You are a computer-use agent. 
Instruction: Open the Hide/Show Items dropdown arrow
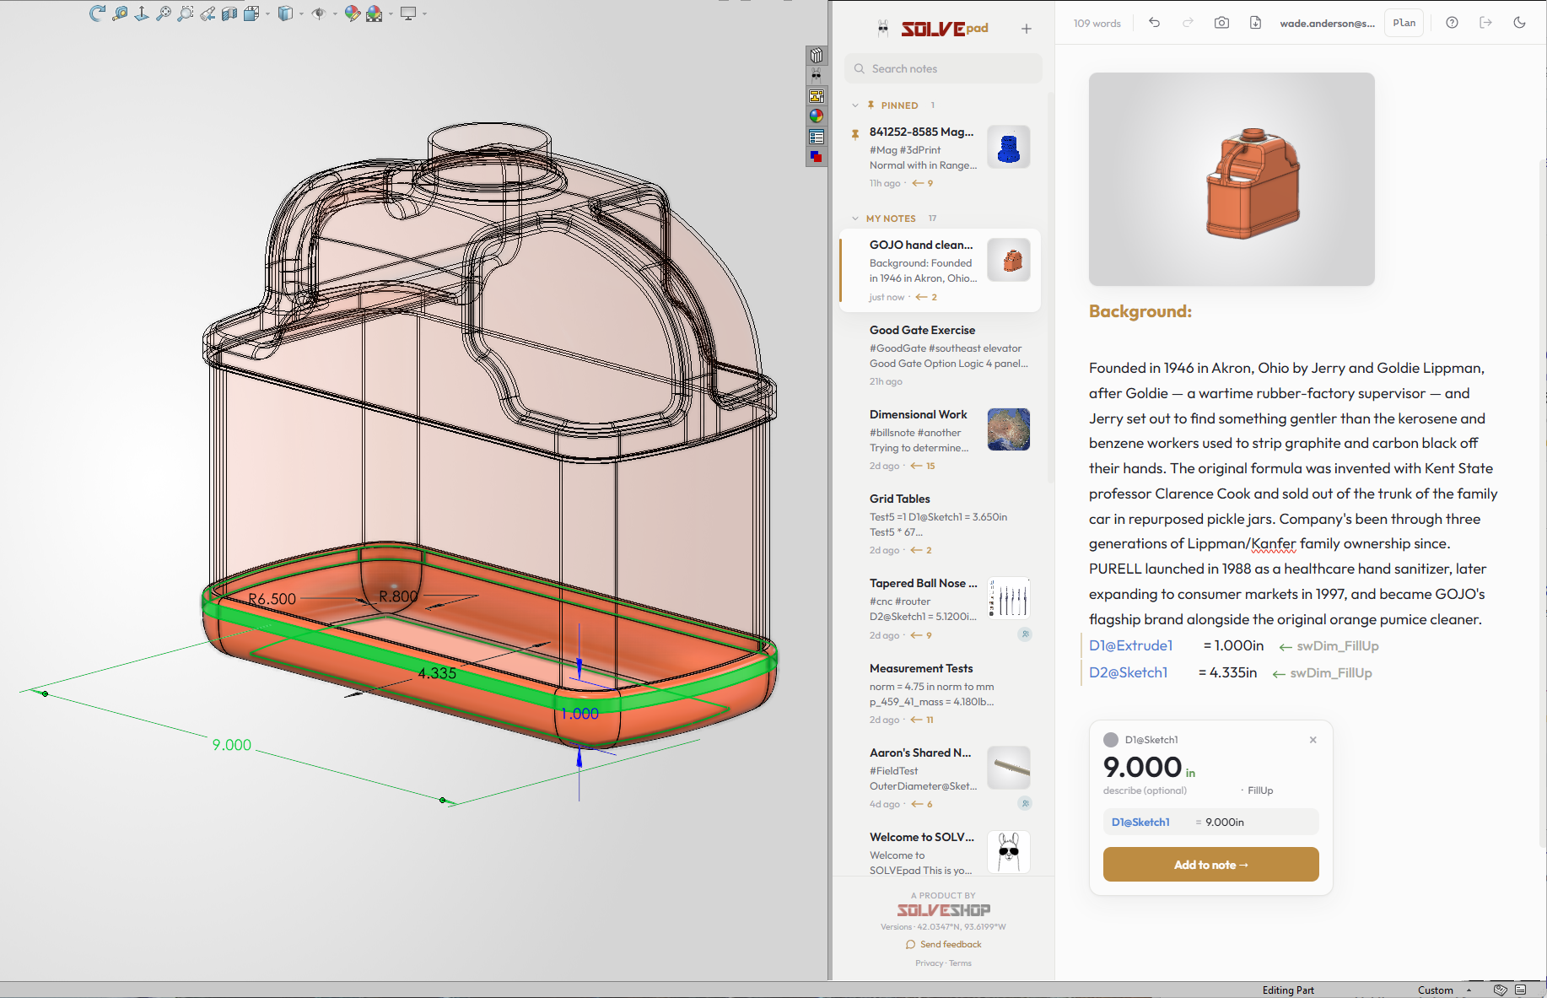pos(335,13)
